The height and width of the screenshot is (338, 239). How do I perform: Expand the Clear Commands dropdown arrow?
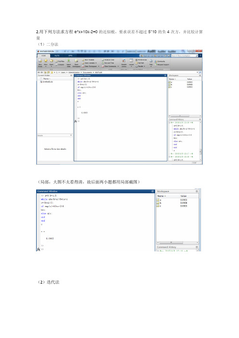(118, 66)
